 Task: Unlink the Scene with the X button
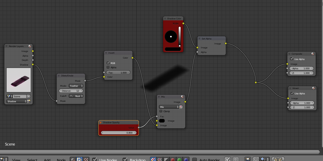click(x=29, y=96)
